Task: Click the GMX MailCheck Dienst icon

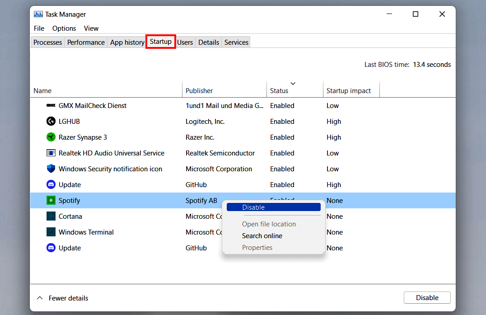Action: (x=51, y=105)
